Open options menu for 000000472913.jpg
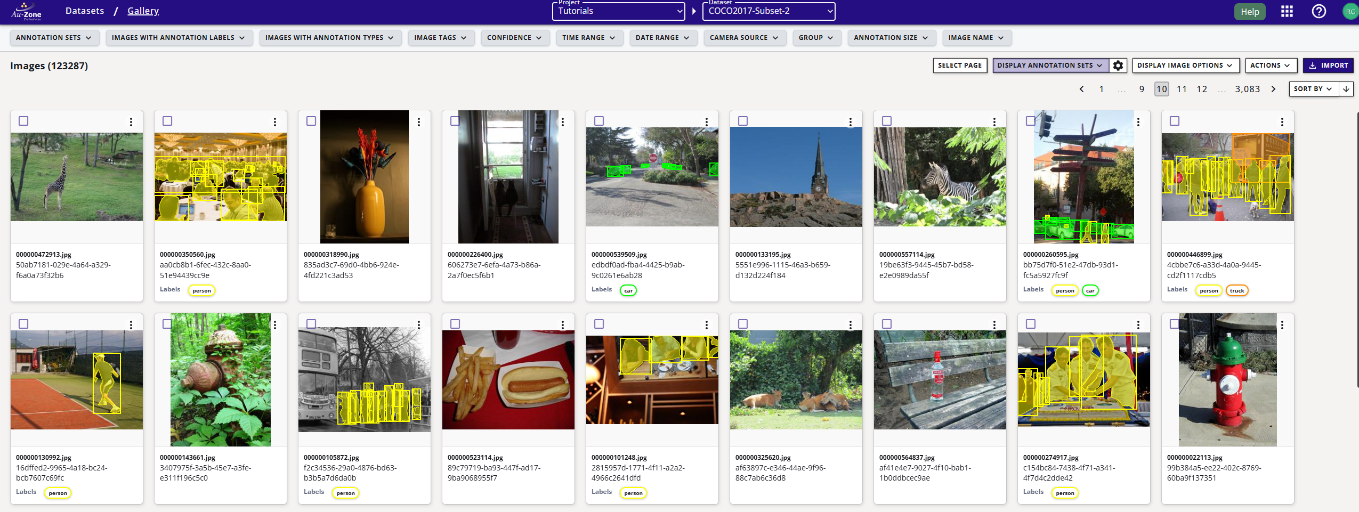Viewport: 1359px width, 512px height. [131, 122]
